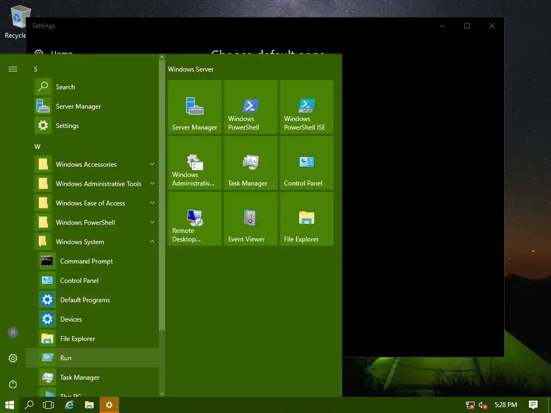
Task: Open File Explorer under Windows System
Action: 92,338
